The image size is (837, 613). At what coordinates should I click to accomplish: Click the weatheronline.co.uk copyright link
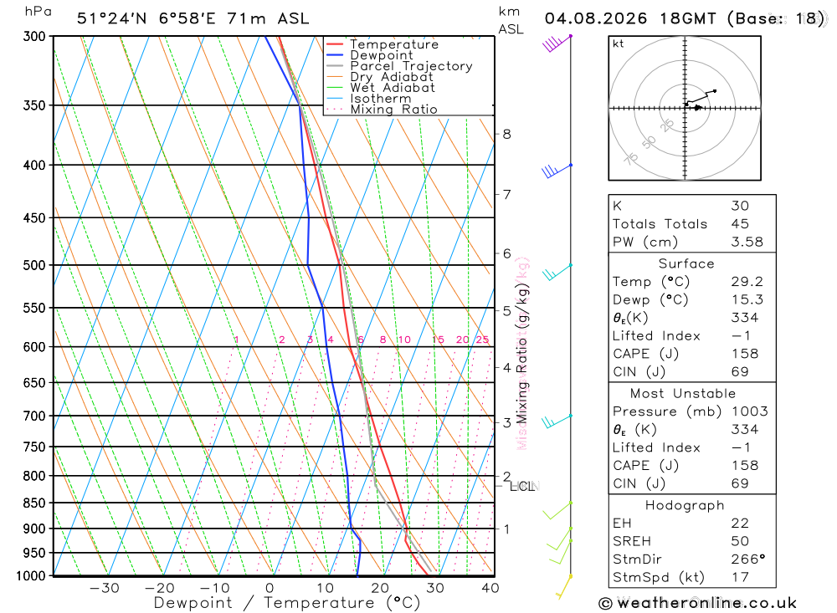697,603
